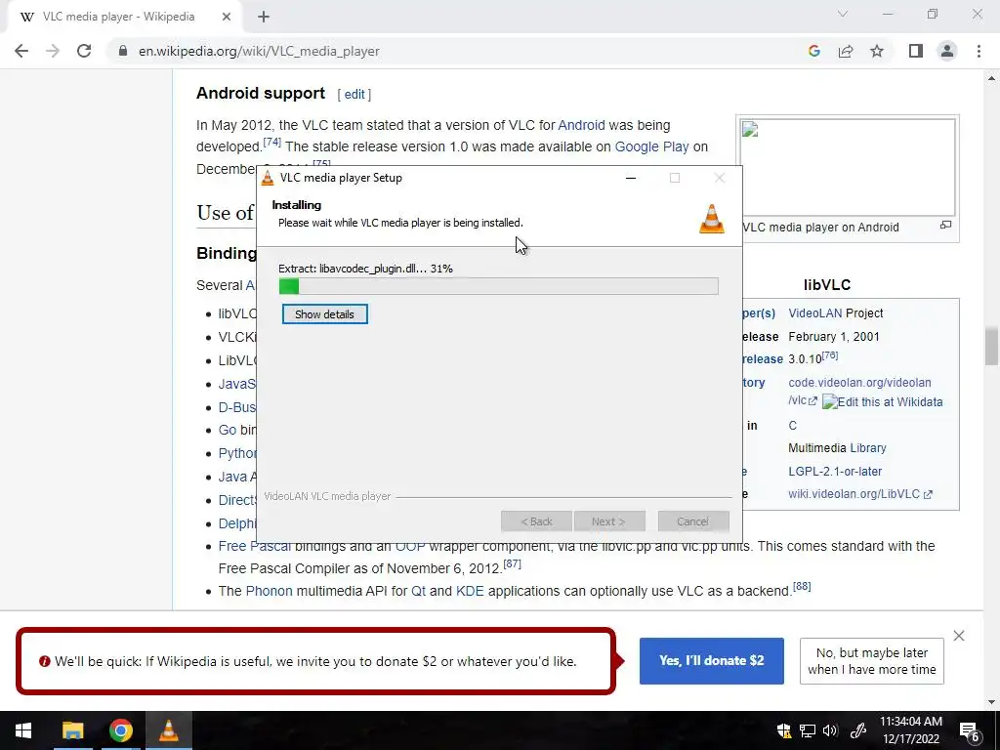This screenshot has width=1000, height=750.
Task: Click the broken Android screenshot thumbnail
Action: 848,167
